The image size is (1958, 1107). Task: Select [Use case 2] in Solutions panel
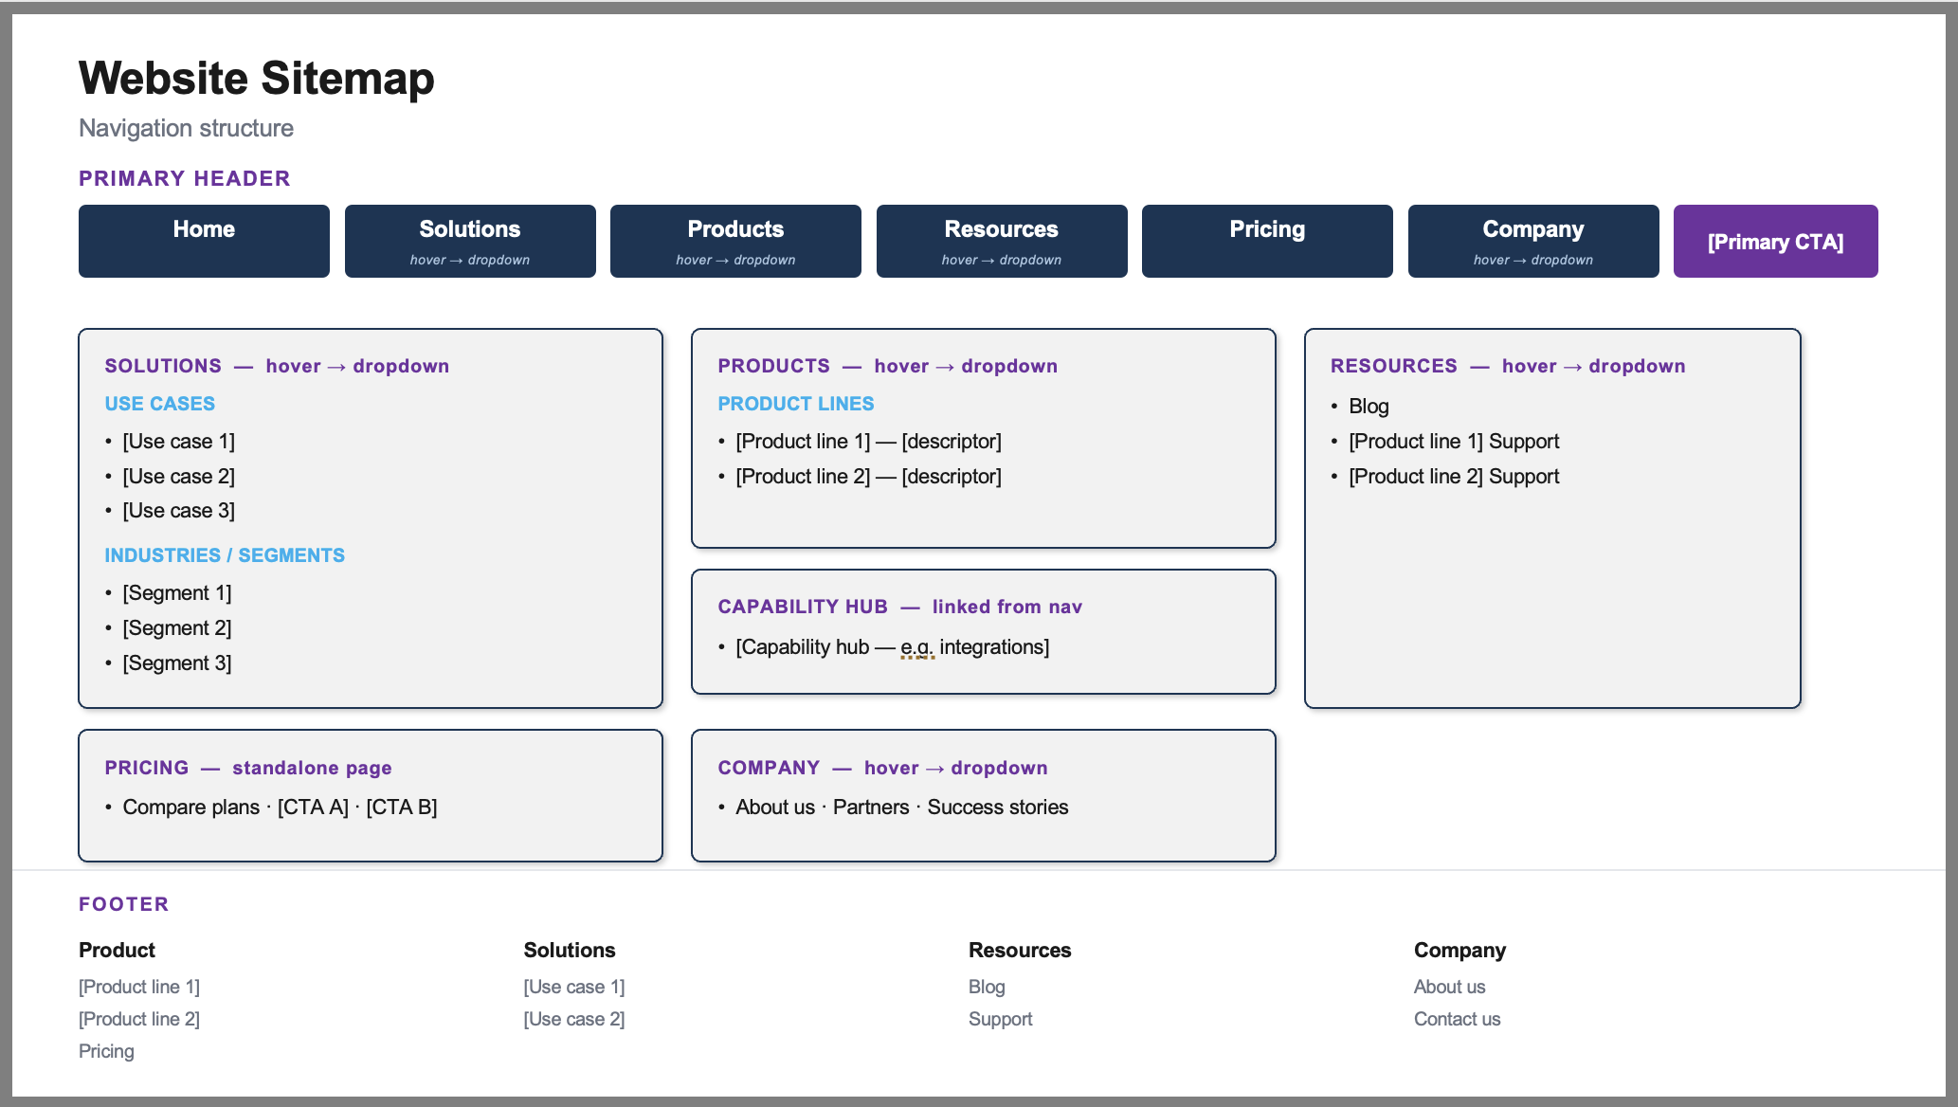[178, 476]
